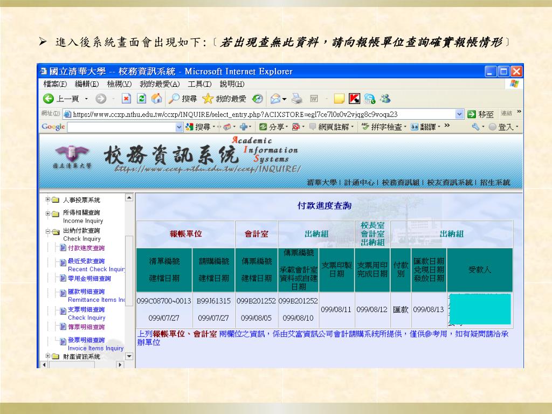This screenshot has width=552, height=414.
Task: Open 付款進度查詢 link in sidebar
Action: coord(86,248)
